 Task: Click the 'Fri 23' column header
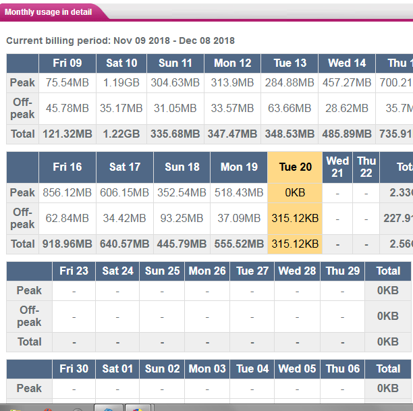click(x=74, y=271)
